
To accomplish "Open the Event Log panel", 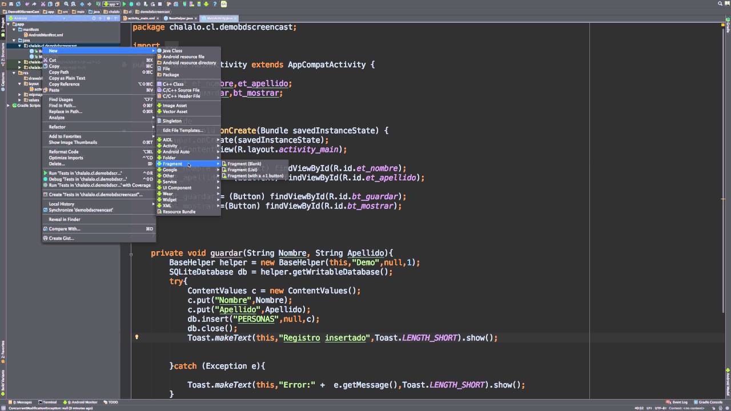I will click(678, 402).
